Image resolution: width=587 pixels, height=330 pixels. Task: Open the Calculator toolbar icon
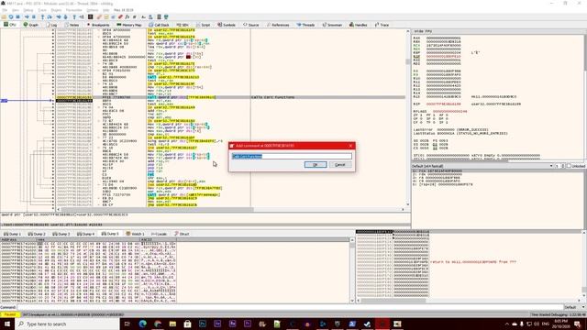159,16
